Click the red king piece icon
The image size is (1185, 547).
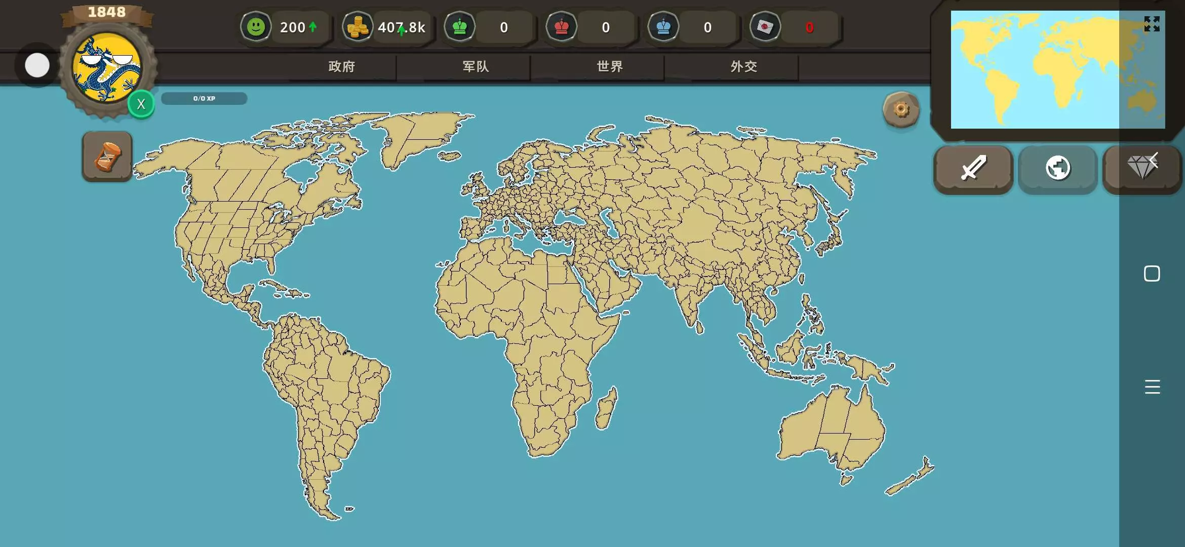click(562, 27)
